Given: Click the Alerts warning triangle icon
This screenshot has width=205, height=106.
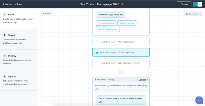Looking at the screenshot, I should click(43, 14).
